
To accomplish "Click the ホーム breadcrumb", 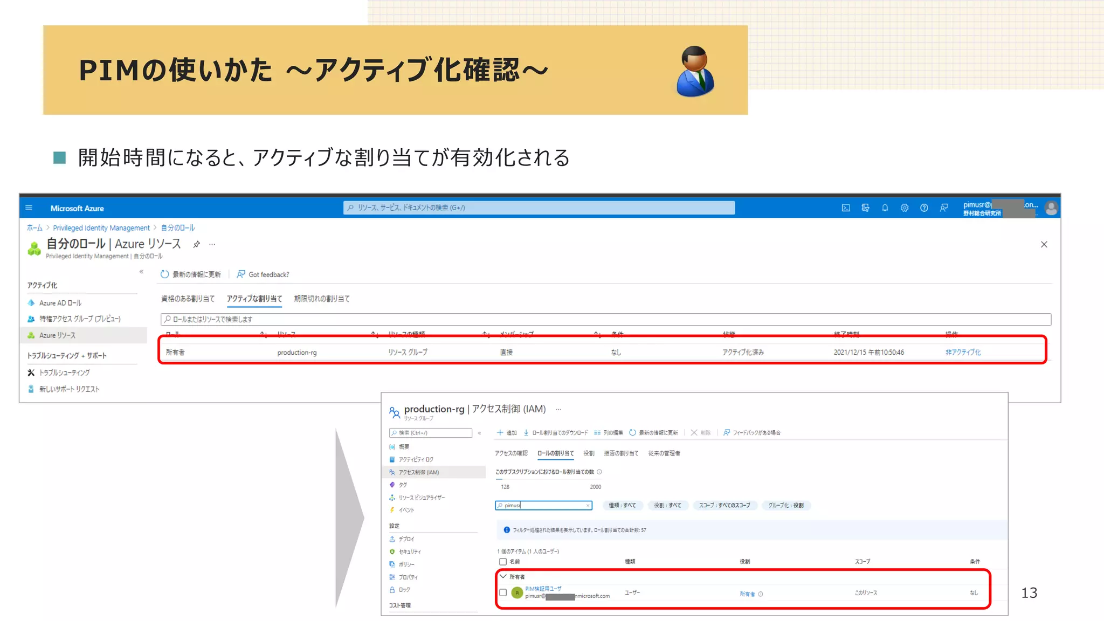I will [x=34, y=228].
